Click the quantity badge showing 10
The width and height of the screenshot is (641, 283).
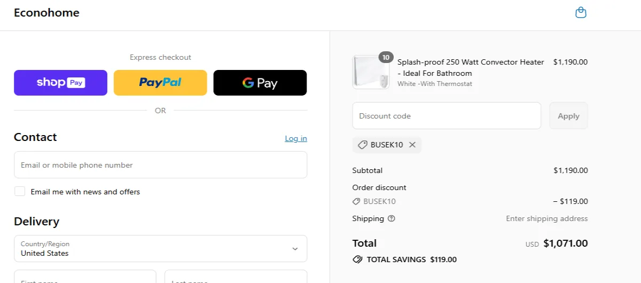point(386,57)
